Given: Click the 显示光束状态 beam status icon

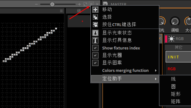Looking at the screenshot, I should click(95, 33).
